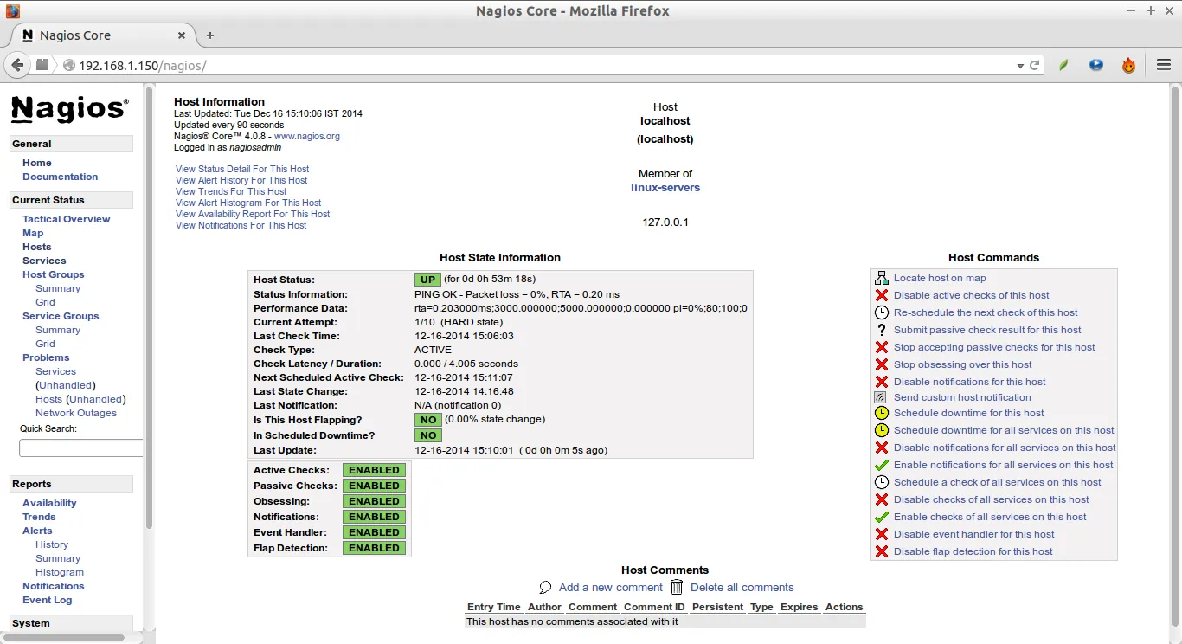Open the URL history dropdown arrow
Image resolution: width=1182 pixels, height=644 pixels.
[1019, 66]
